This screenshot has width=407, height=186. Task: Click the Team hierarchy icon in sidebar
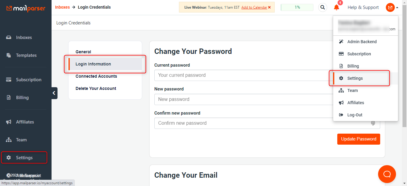pos(9,140)
